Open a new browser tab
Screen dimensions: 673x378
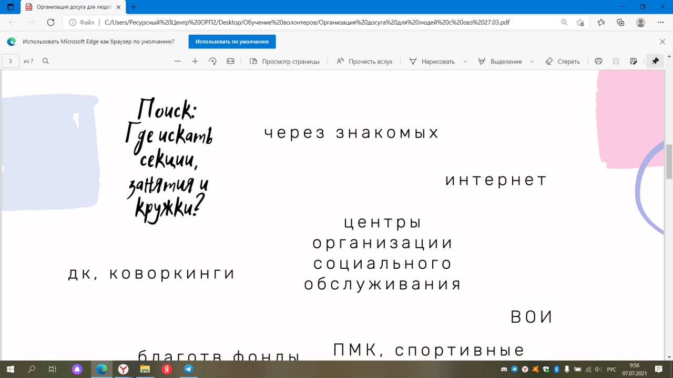pyautogui.click(x=134, y=7)
